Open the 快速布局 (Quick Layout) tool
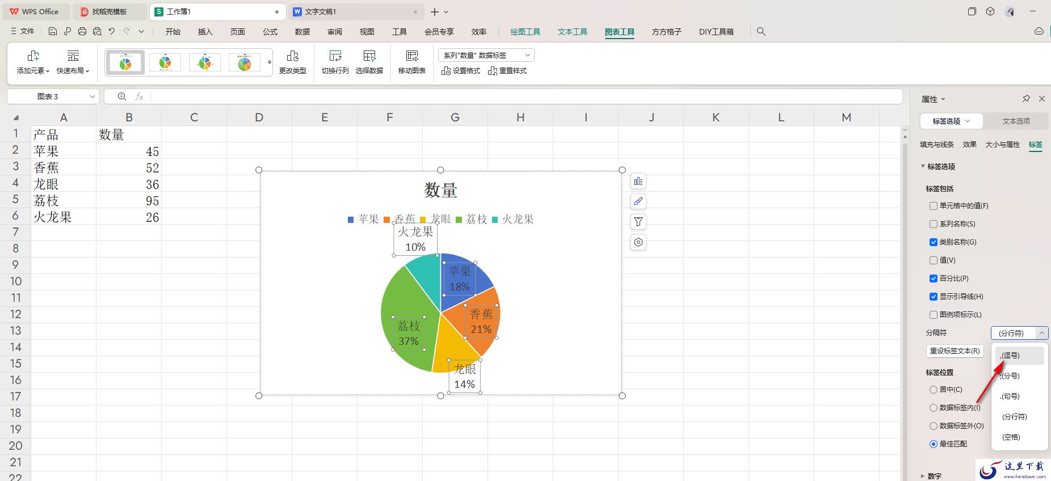 73,62
